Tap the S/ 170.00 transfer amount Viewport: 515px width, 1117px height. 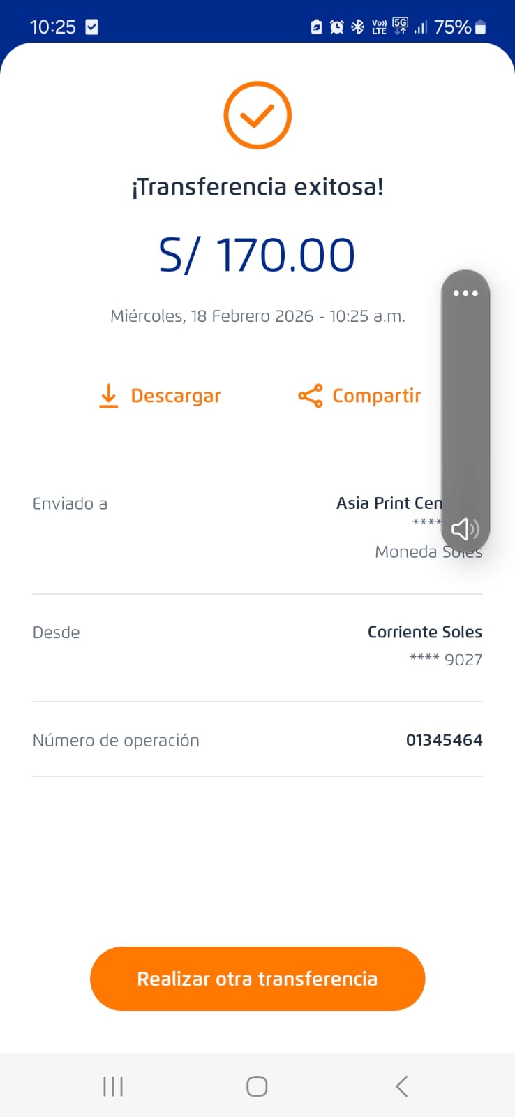point(257,255)
